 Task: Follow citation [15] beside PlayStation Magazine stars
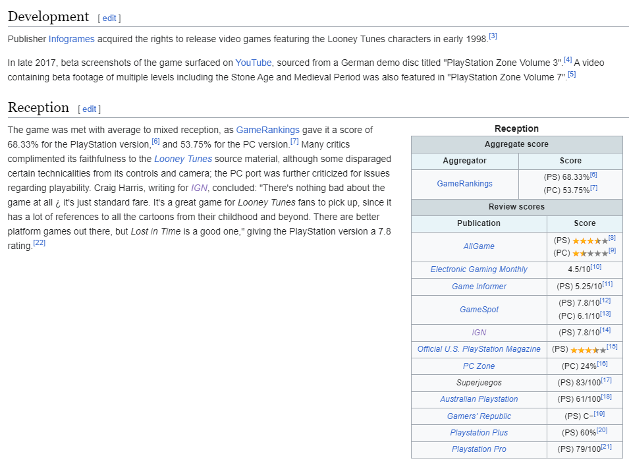[x=612, y=347]
